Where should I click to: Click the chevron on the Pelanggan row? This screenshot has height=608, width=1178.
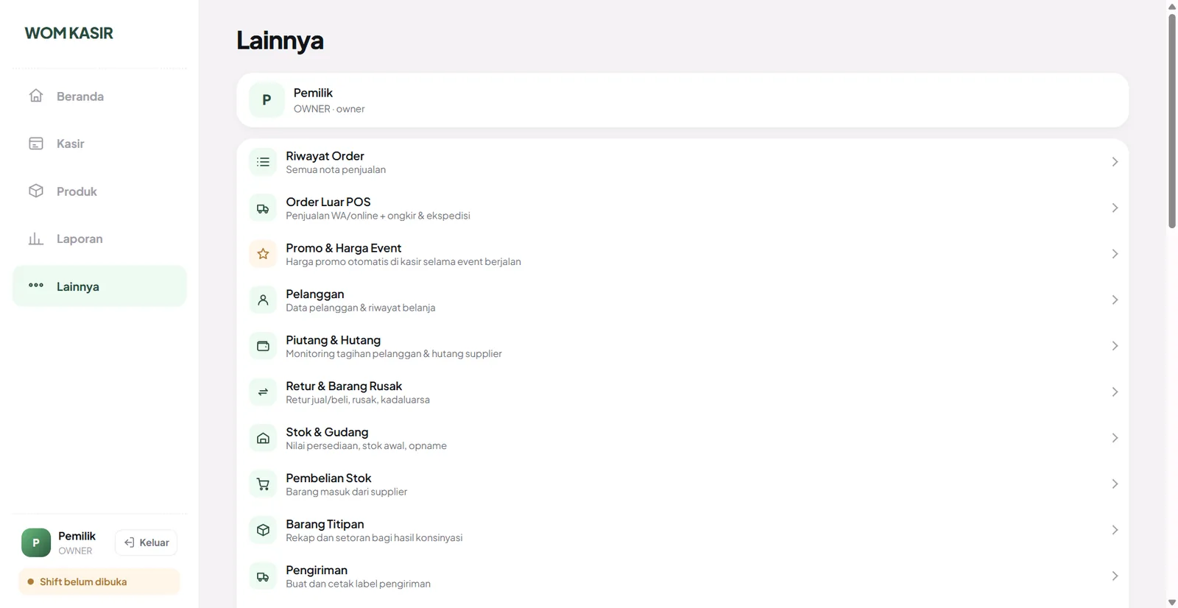click(x=1115, y=300)
